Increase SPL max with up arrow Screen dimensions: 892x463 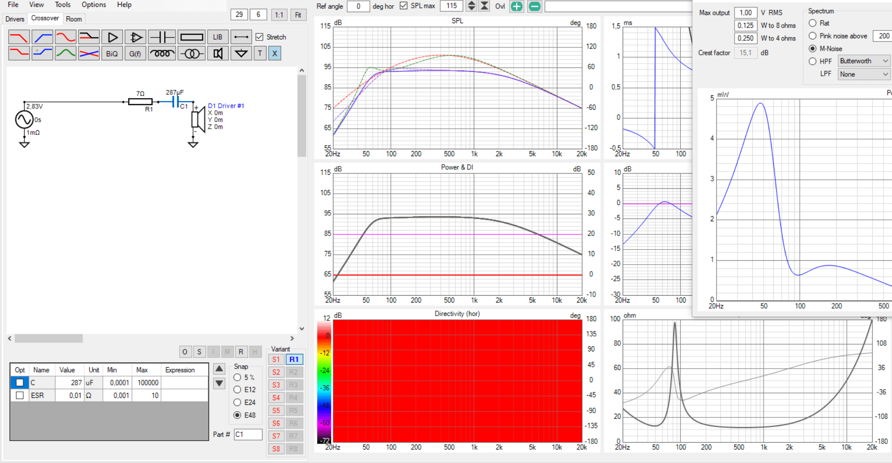coord(471,3)
